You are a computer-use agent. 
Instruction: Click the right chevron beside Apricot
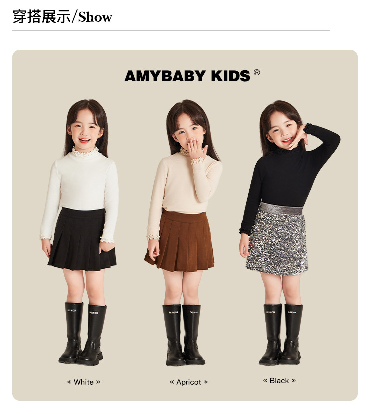pos(205,382)
